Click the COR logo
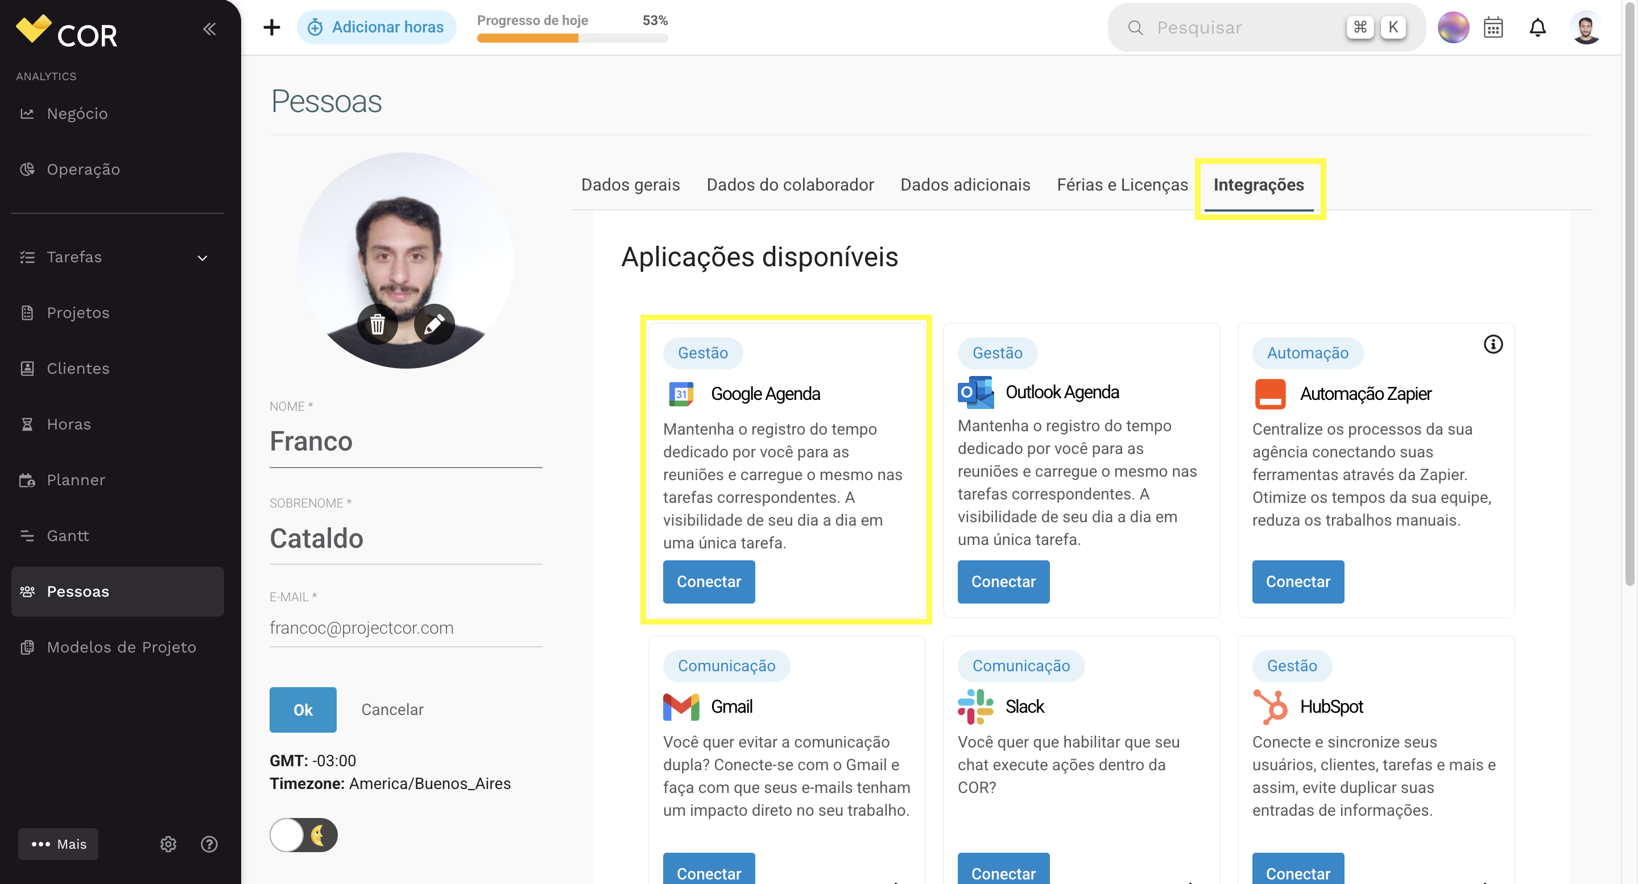1638x884 pixels. coord(67,32)
